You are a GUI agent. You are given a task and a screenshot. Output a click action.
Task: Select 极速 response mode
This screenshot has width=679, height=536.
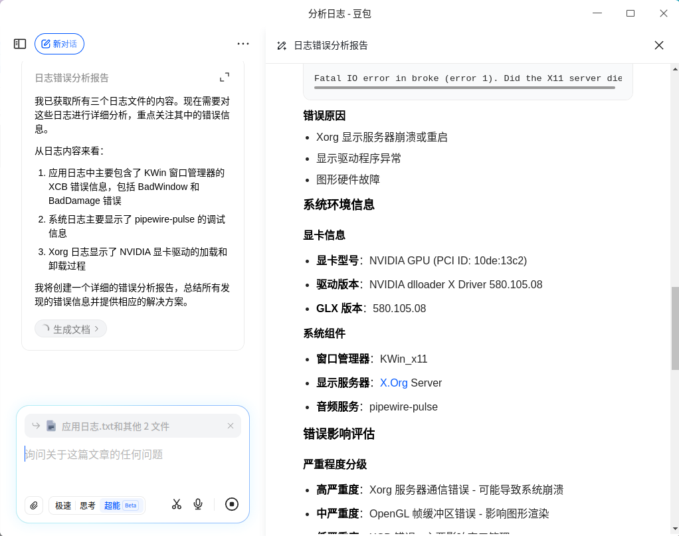(63, 505)
